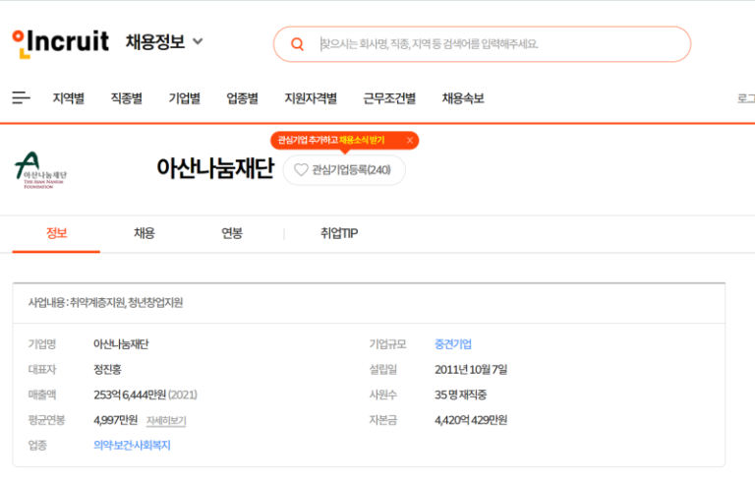The height and width of the screenshot is (488, 755).
Task: Toggle the 관심기업등록 heart button
Action: [x=344, y=169]
